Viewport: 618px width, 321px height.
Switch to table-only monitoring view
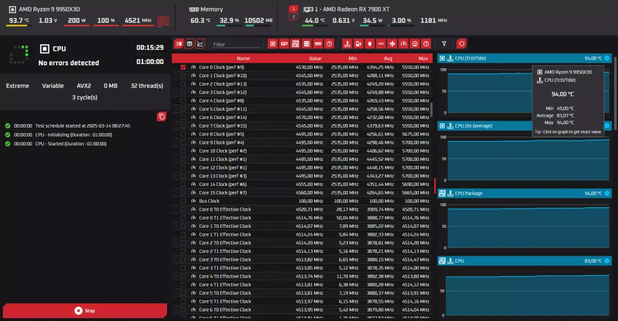[x=189, y=43]
